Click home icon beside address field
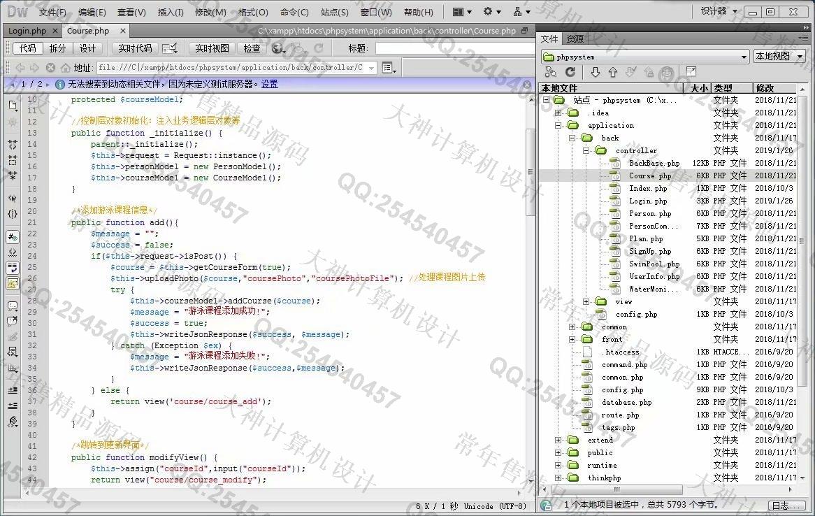 click(x=66, y=68)
